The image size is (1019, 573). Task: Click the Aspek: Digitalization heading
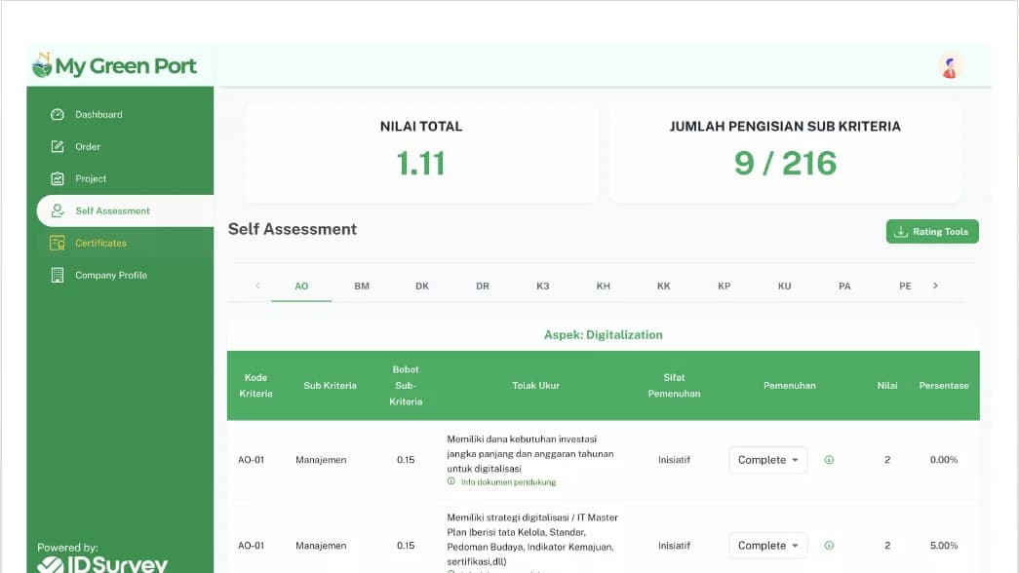point(603,334)
